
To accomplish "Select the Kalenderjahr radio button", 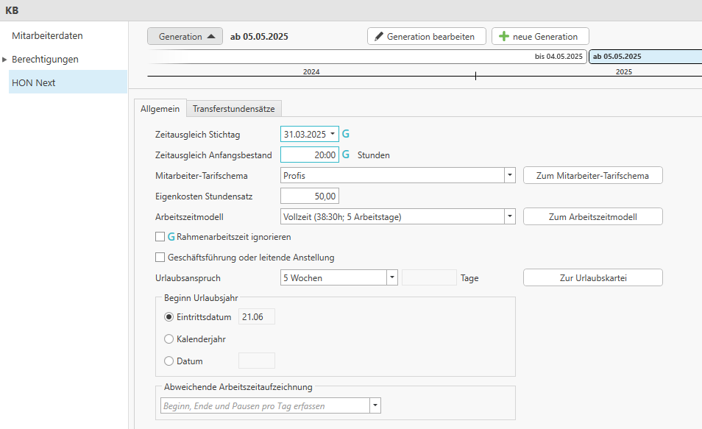I will pos(169,339).
